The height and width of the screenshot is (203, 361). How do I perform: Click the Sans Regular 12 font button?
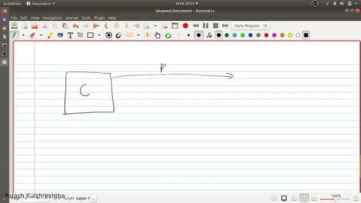click(250, 25)
